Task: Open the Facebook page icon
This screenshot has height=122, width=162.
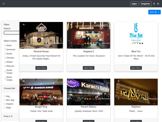Action: (x=154, y=4)
